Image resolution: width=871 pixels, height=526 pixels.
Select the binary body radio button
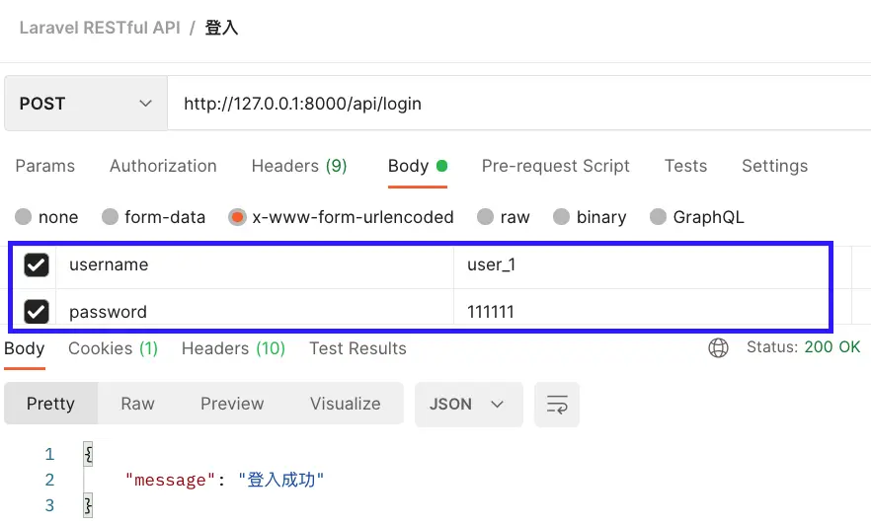click(562, 217)
